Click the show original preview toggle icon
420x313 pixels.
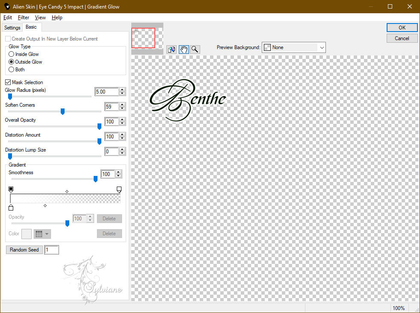point(172,50)
